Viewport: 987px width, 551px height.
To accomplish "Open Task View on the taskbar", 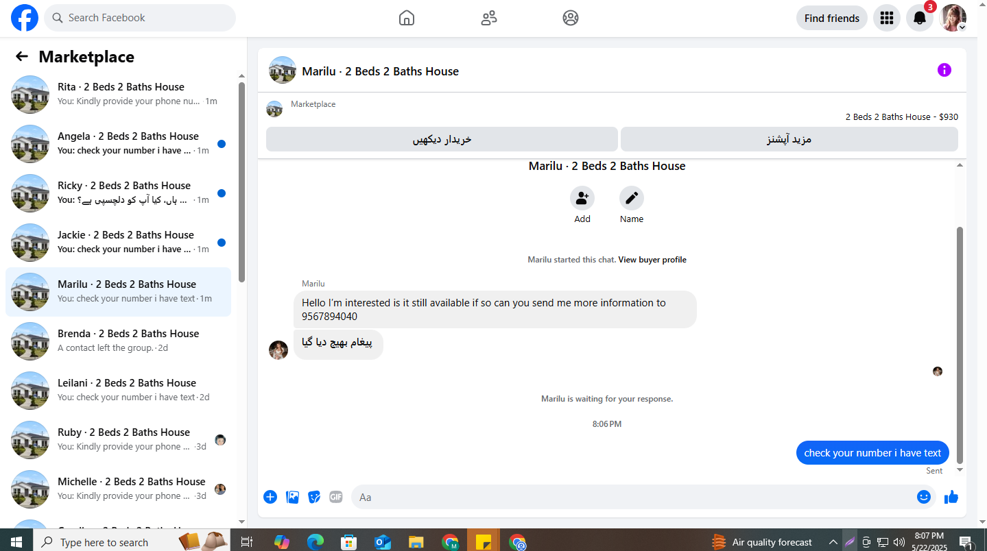I will [x=247, y=542].
